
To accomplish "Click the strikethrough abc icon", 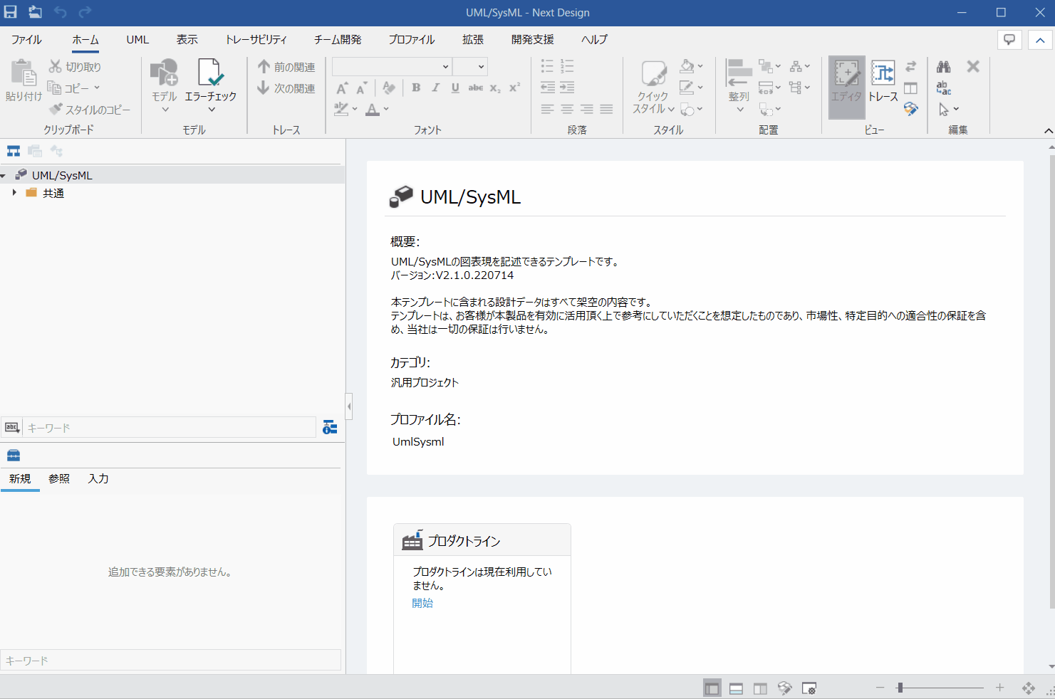I will coord(475,88).
